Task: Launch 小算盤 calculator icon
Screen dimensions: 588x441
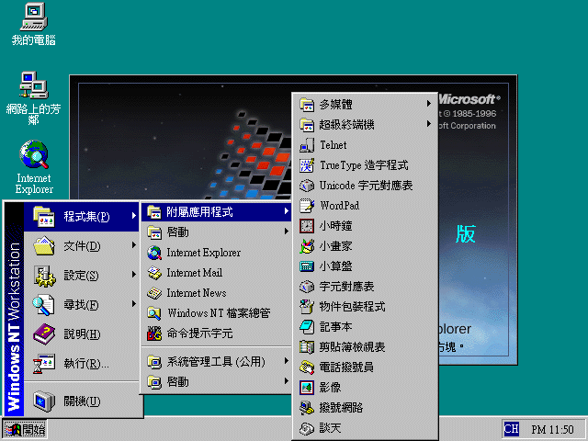Action: (308, 266)
